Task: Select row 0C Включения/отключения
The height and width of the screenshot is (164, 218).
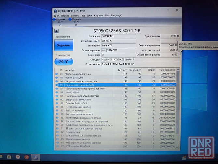Action: [x=116, y=100]
